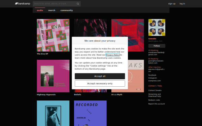Image resolution: width=202 pixels, height=126 pixels.
Task: Click the Redeem code link
Action: [x=154, y=100]
